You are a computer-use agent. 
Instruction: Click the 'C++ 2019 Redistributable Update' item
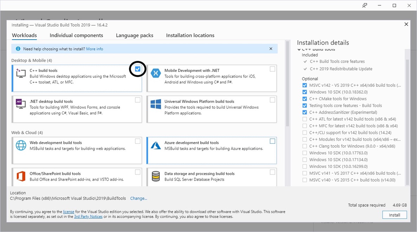(341, 69)
